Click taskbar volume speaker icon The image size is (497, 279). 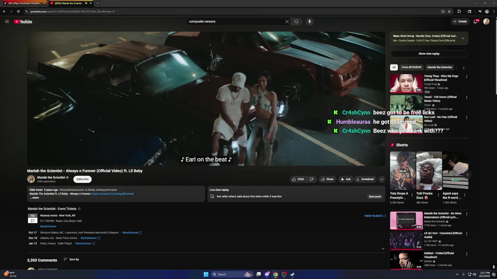(x=474, y=274)
